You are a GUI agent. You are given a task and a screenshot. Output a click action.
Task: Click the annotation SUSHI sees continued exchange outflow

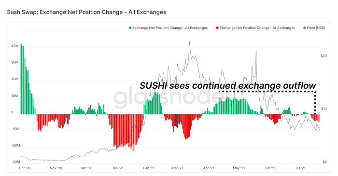[227, 85]
